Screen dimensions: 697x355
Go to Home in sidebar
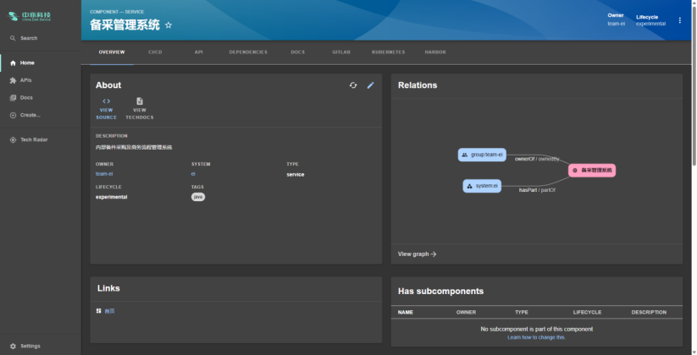pos(27,63)
